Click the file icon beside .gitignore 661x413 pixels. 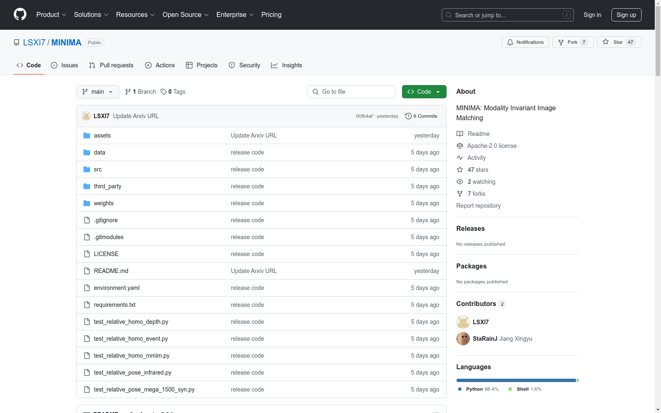(x=87, y=220)
